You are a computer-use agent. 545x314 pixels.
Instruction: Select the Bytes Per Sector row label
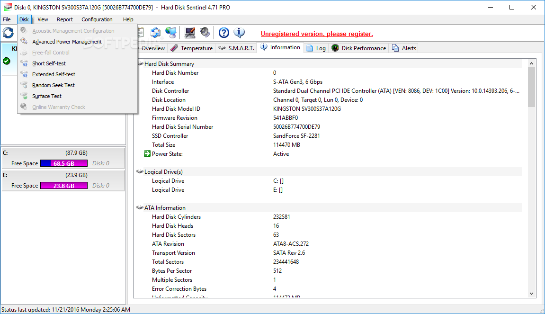[x=172, y=271]
